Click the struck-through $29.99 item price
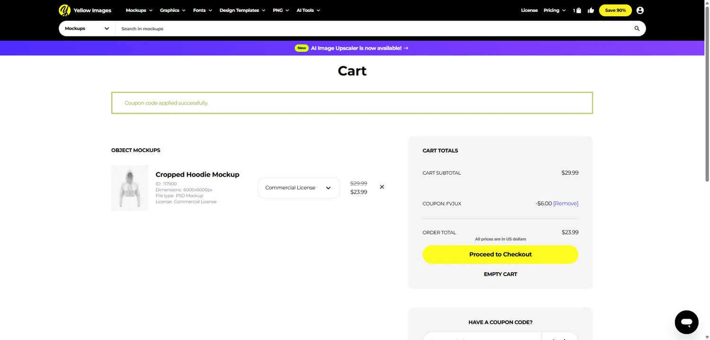The image size is (710, 340). point(358,183)
